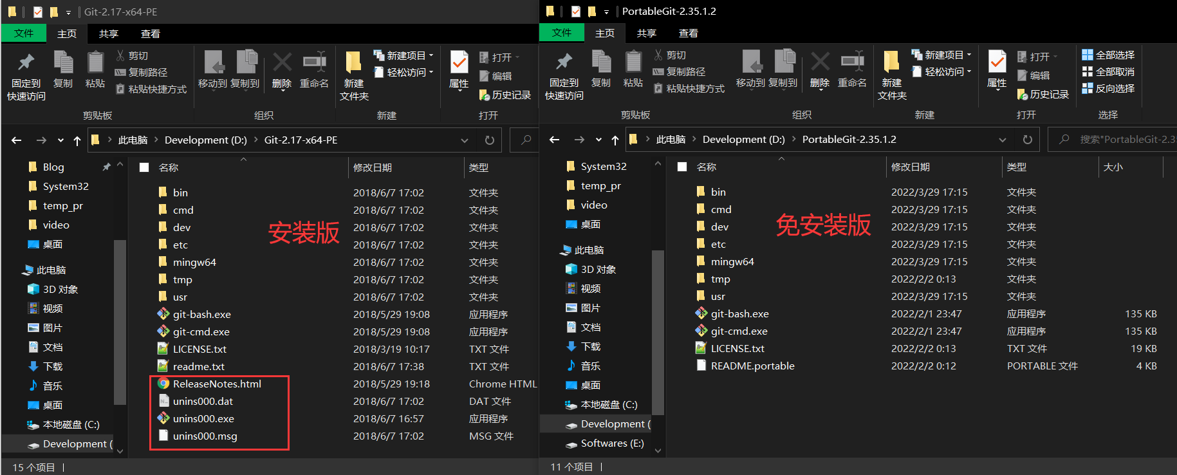Click Pin to Quick Access in Git-2.17 window
Image resolution: width=1177 pixels, height=475 pixels.
tap(26, 75)
